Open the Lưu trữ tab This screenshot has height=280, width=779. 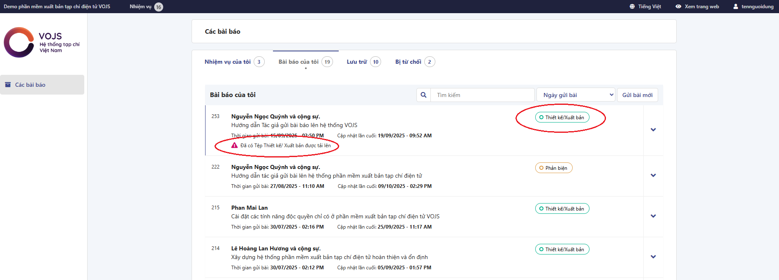coord(357,62)
